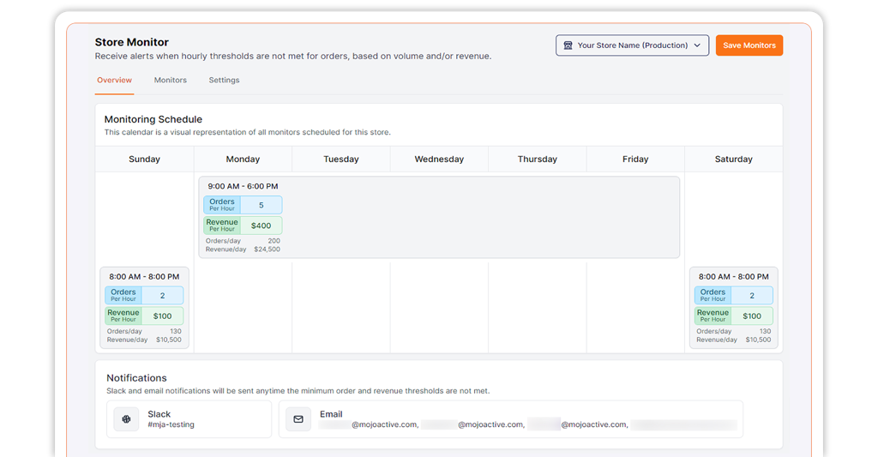Open Your Store Name (Production) dropdown
Viewport: 878px width, 457px height.
coord(632,45)
